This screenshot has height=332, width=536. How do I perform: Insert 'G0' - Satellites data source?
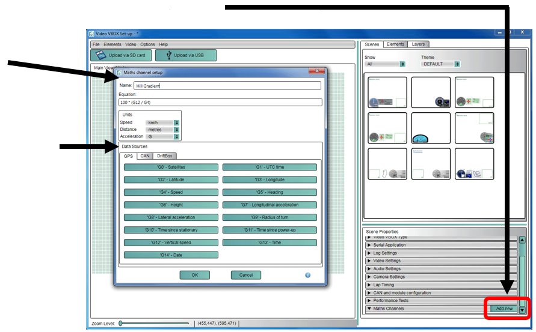coord(171,167)
